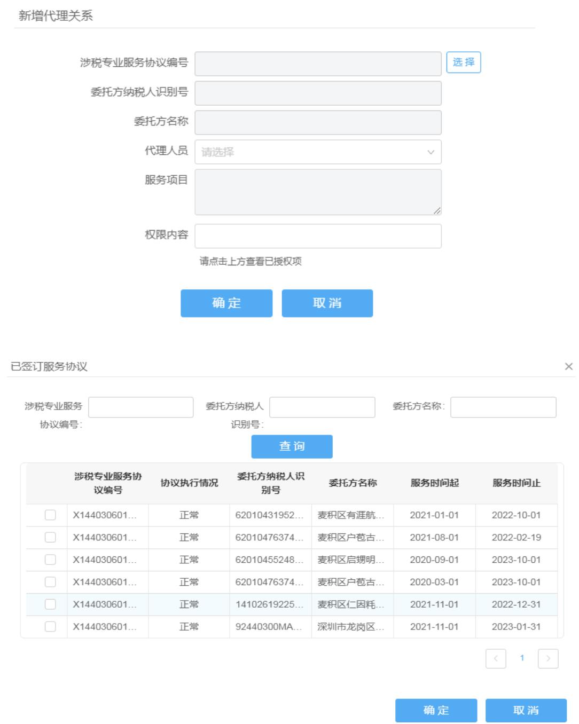Check the 深圳市龙岗区 agreement row

(x=50, y=627)
